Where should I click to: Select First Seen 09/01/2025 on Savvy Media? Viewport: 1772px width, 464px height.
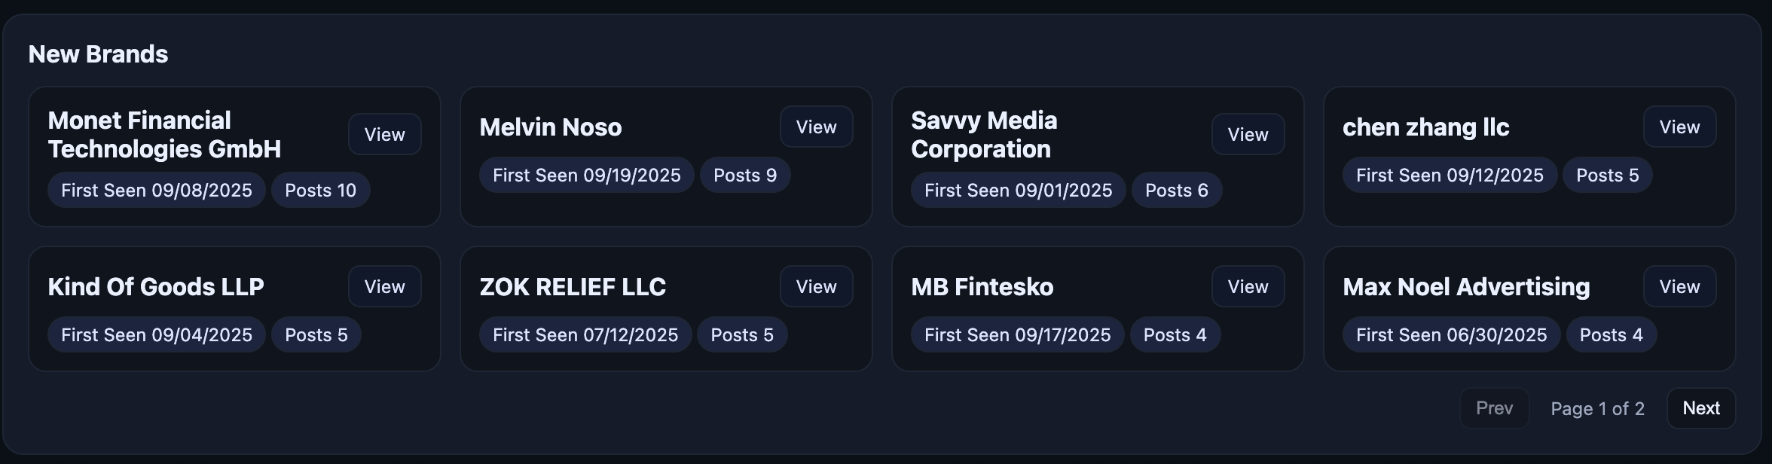1019,190
